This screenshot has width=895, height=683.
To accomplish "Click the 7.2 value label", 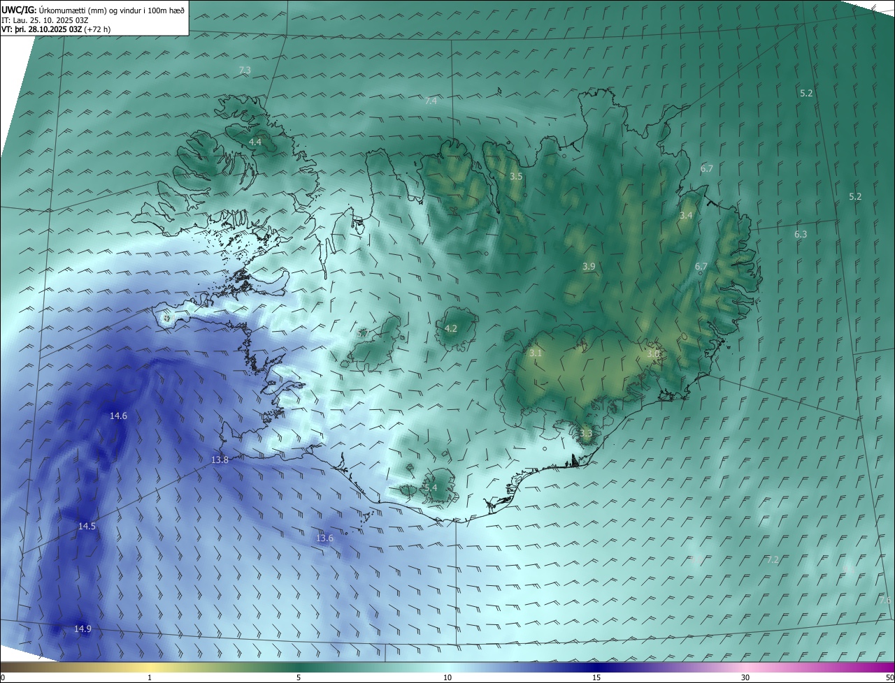I will [x=773, y=560].
